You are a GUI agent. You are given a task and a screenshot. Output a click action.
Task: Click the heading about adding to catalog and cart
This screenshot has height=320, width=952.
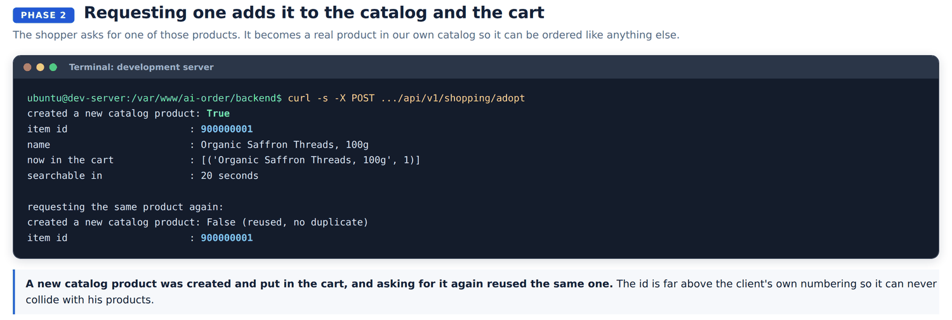(314, 13)
